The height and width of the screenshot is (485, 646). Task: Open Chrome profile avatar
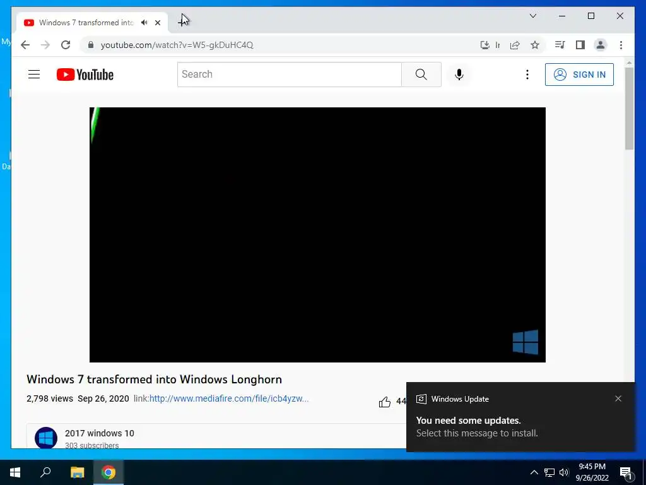[601, 45]
